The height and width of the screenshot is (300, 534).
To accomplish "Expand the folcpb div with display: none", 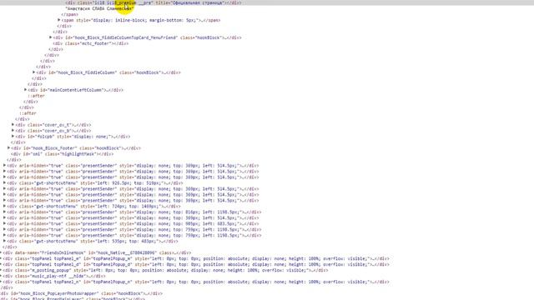I will pos(13,137).
